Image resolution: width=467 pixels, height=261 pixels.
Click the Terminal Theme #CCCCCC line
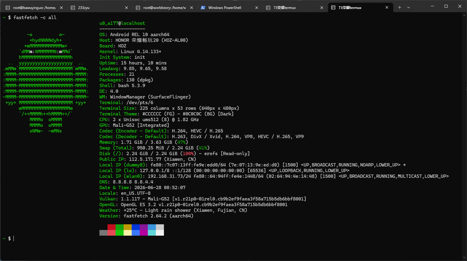167,114
